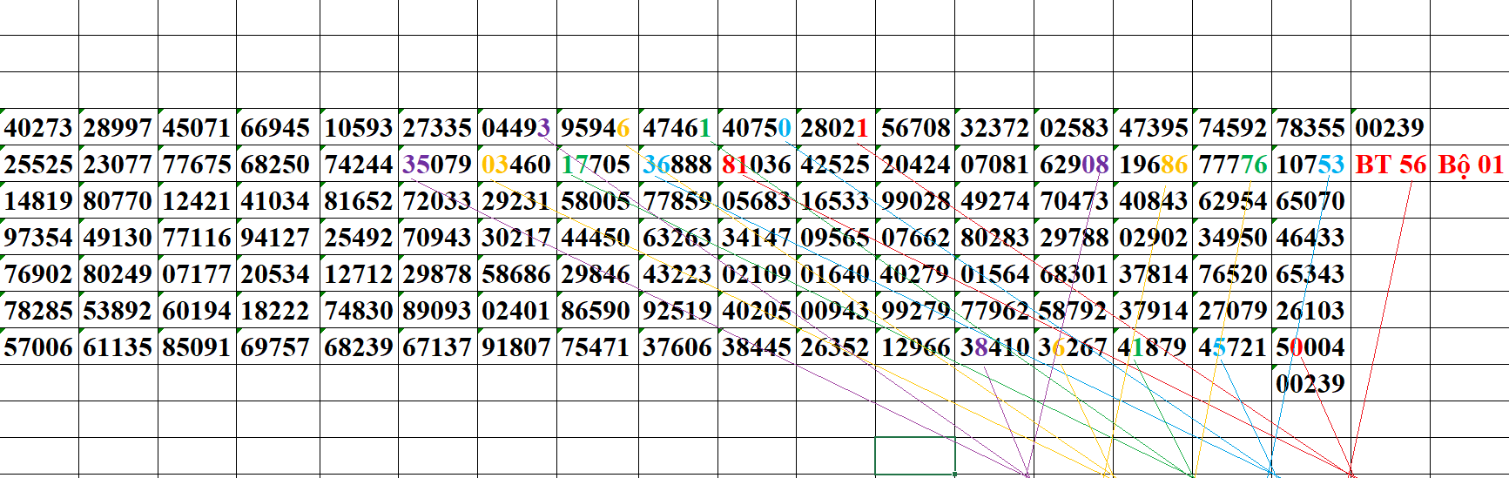Click cell with value 78355
Viewport: 1509px width, 478px height.
[x=1310, y=128]
